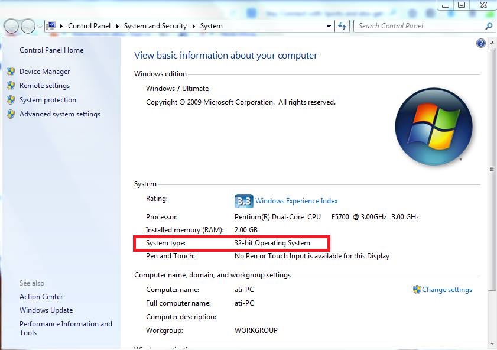Open Remote settings link
497x350 pixels.
click(45, 86)
